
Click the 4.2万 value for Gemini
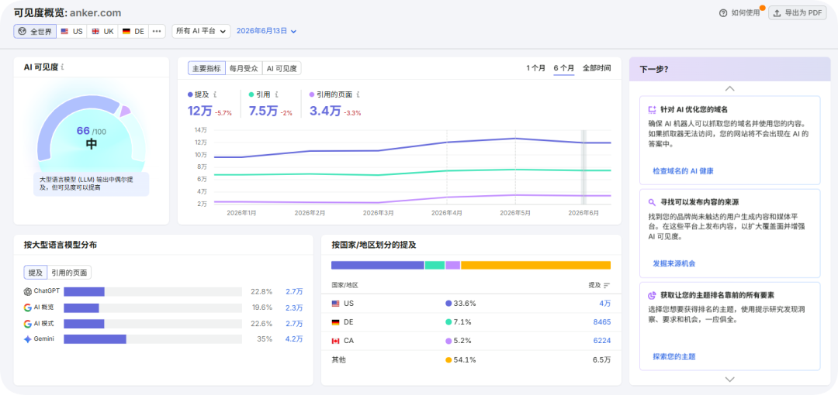[x=294, y=339]
